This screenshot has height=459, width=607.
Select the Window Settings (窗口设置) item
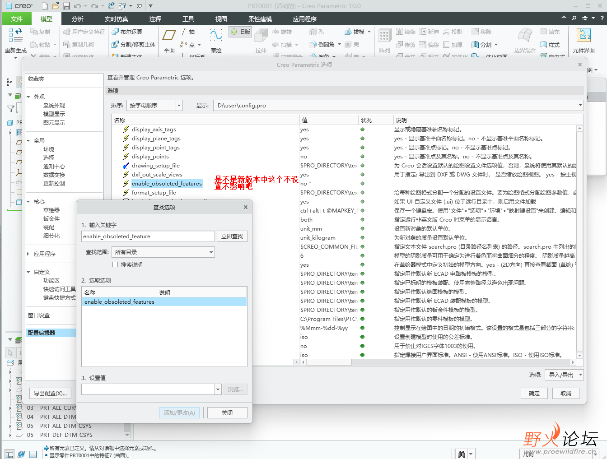point(39,315)
